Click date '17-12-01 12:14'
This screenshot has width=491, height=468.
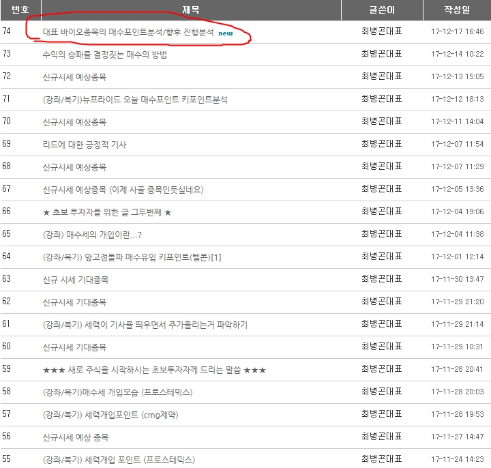457,257
